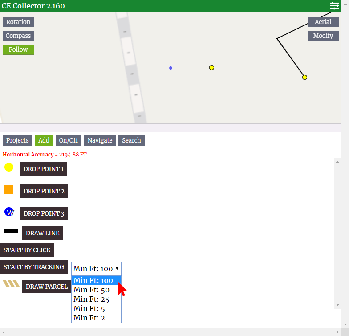Toggle the map Rotation button

click(18, 22)
